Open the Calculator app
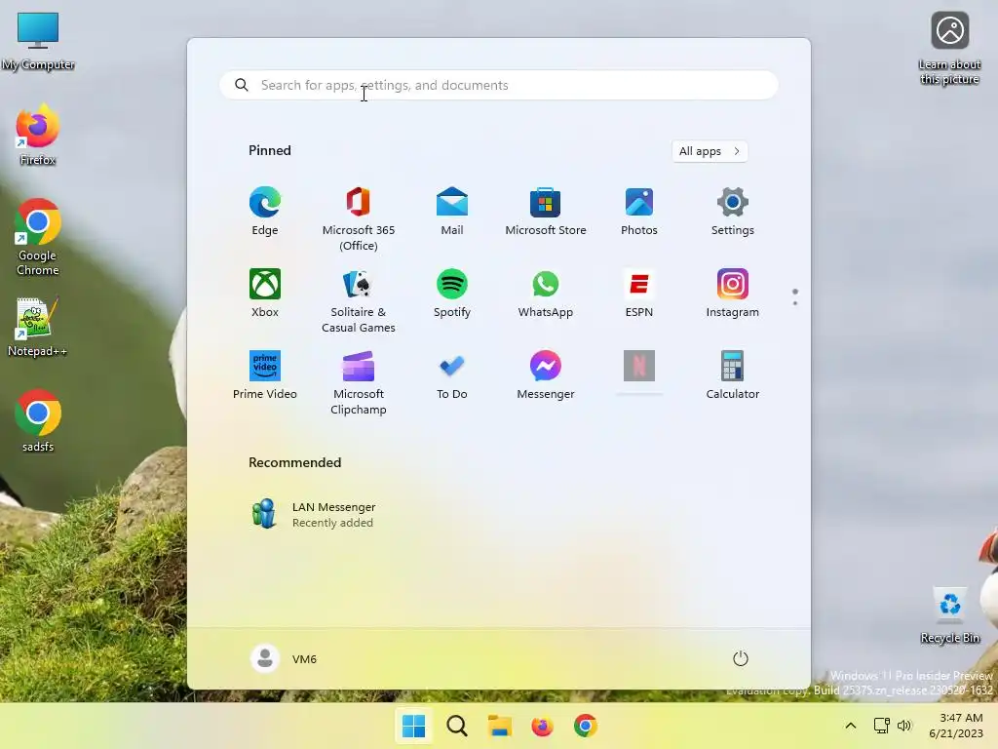 click(733, 375)
